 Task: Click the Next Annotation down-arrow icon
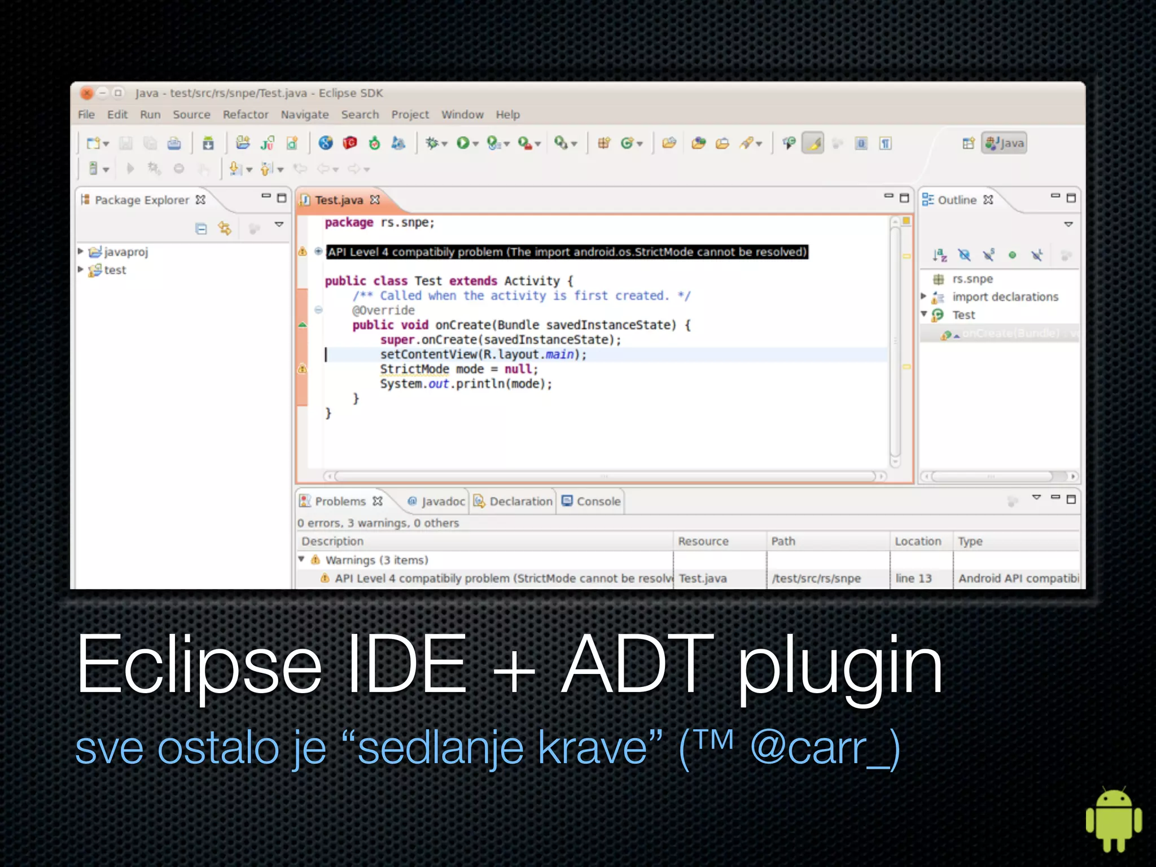tap(235, 168)
